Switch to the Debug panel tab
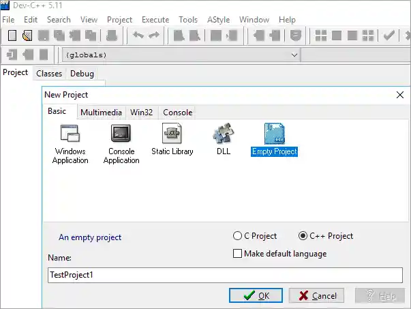 pos(82,74)
